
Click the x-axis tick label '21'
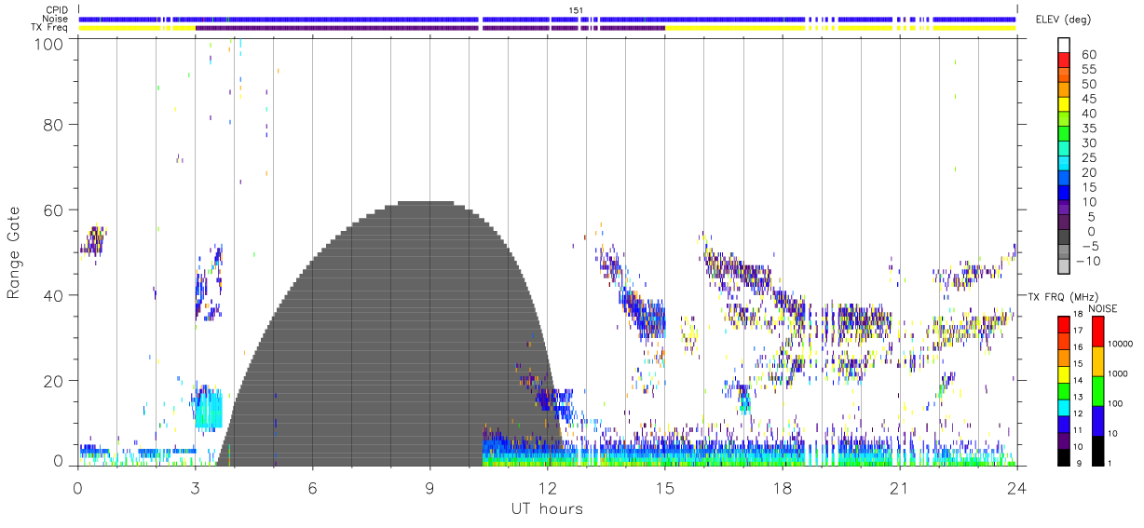pyautogui.click(x=899, y=487)
